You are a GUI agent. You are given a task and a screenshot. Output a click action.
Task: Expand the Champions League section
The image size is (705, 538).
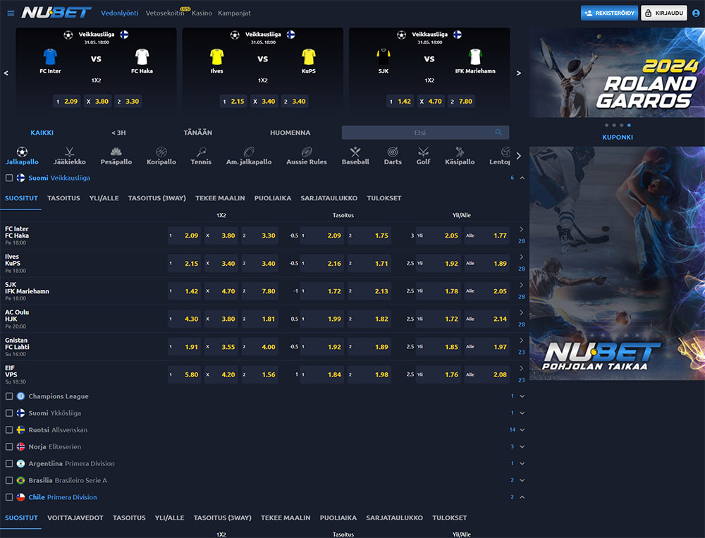coord(522,396)
